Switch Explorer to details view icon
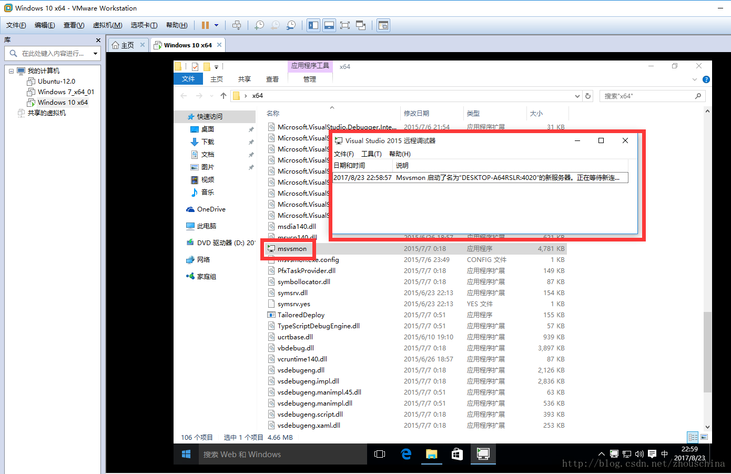The width and height of the screenshot is (731, 474). (693, 437)
